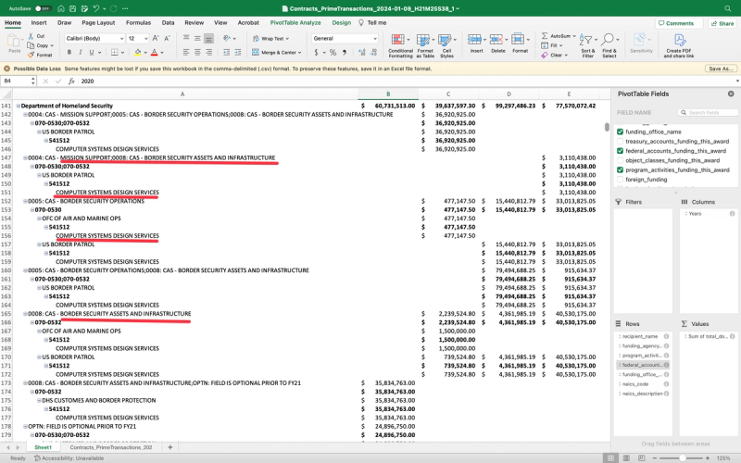The width and height of the screenshot is (741, 463).
Task: Click the Save As... button
Action: [x=719, y=69]
